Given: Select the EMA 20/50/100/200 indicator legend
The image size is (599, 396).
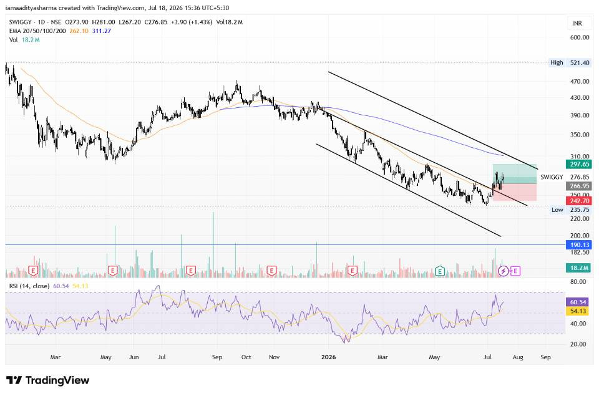Looking at the screenshot, I should point(37,31).
